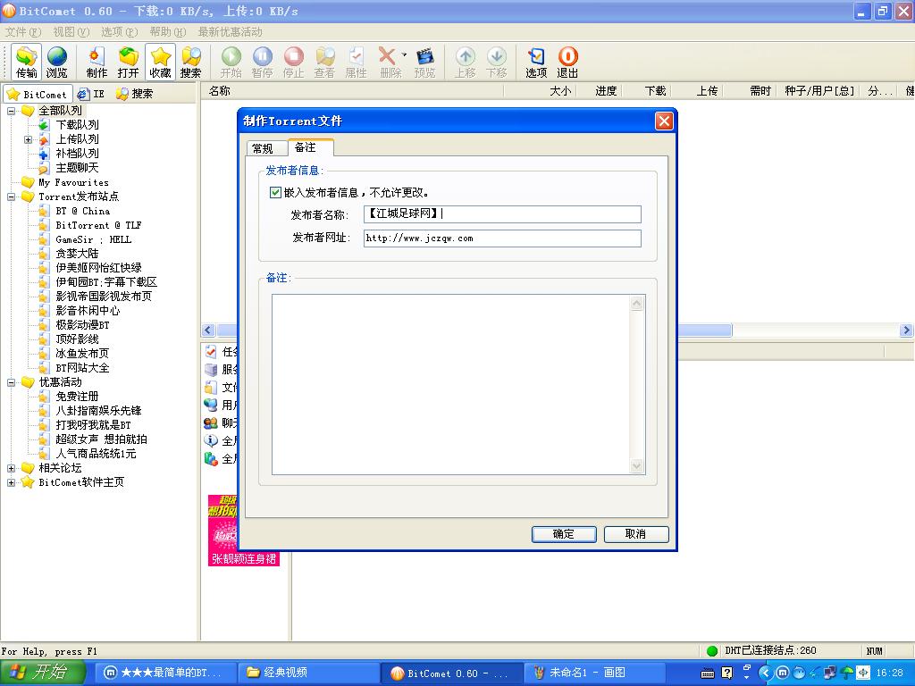This screenshot has width=915, height=686.
Task: Click the 预览 (Preview) clapperboard icon
Action: [424, 62]
